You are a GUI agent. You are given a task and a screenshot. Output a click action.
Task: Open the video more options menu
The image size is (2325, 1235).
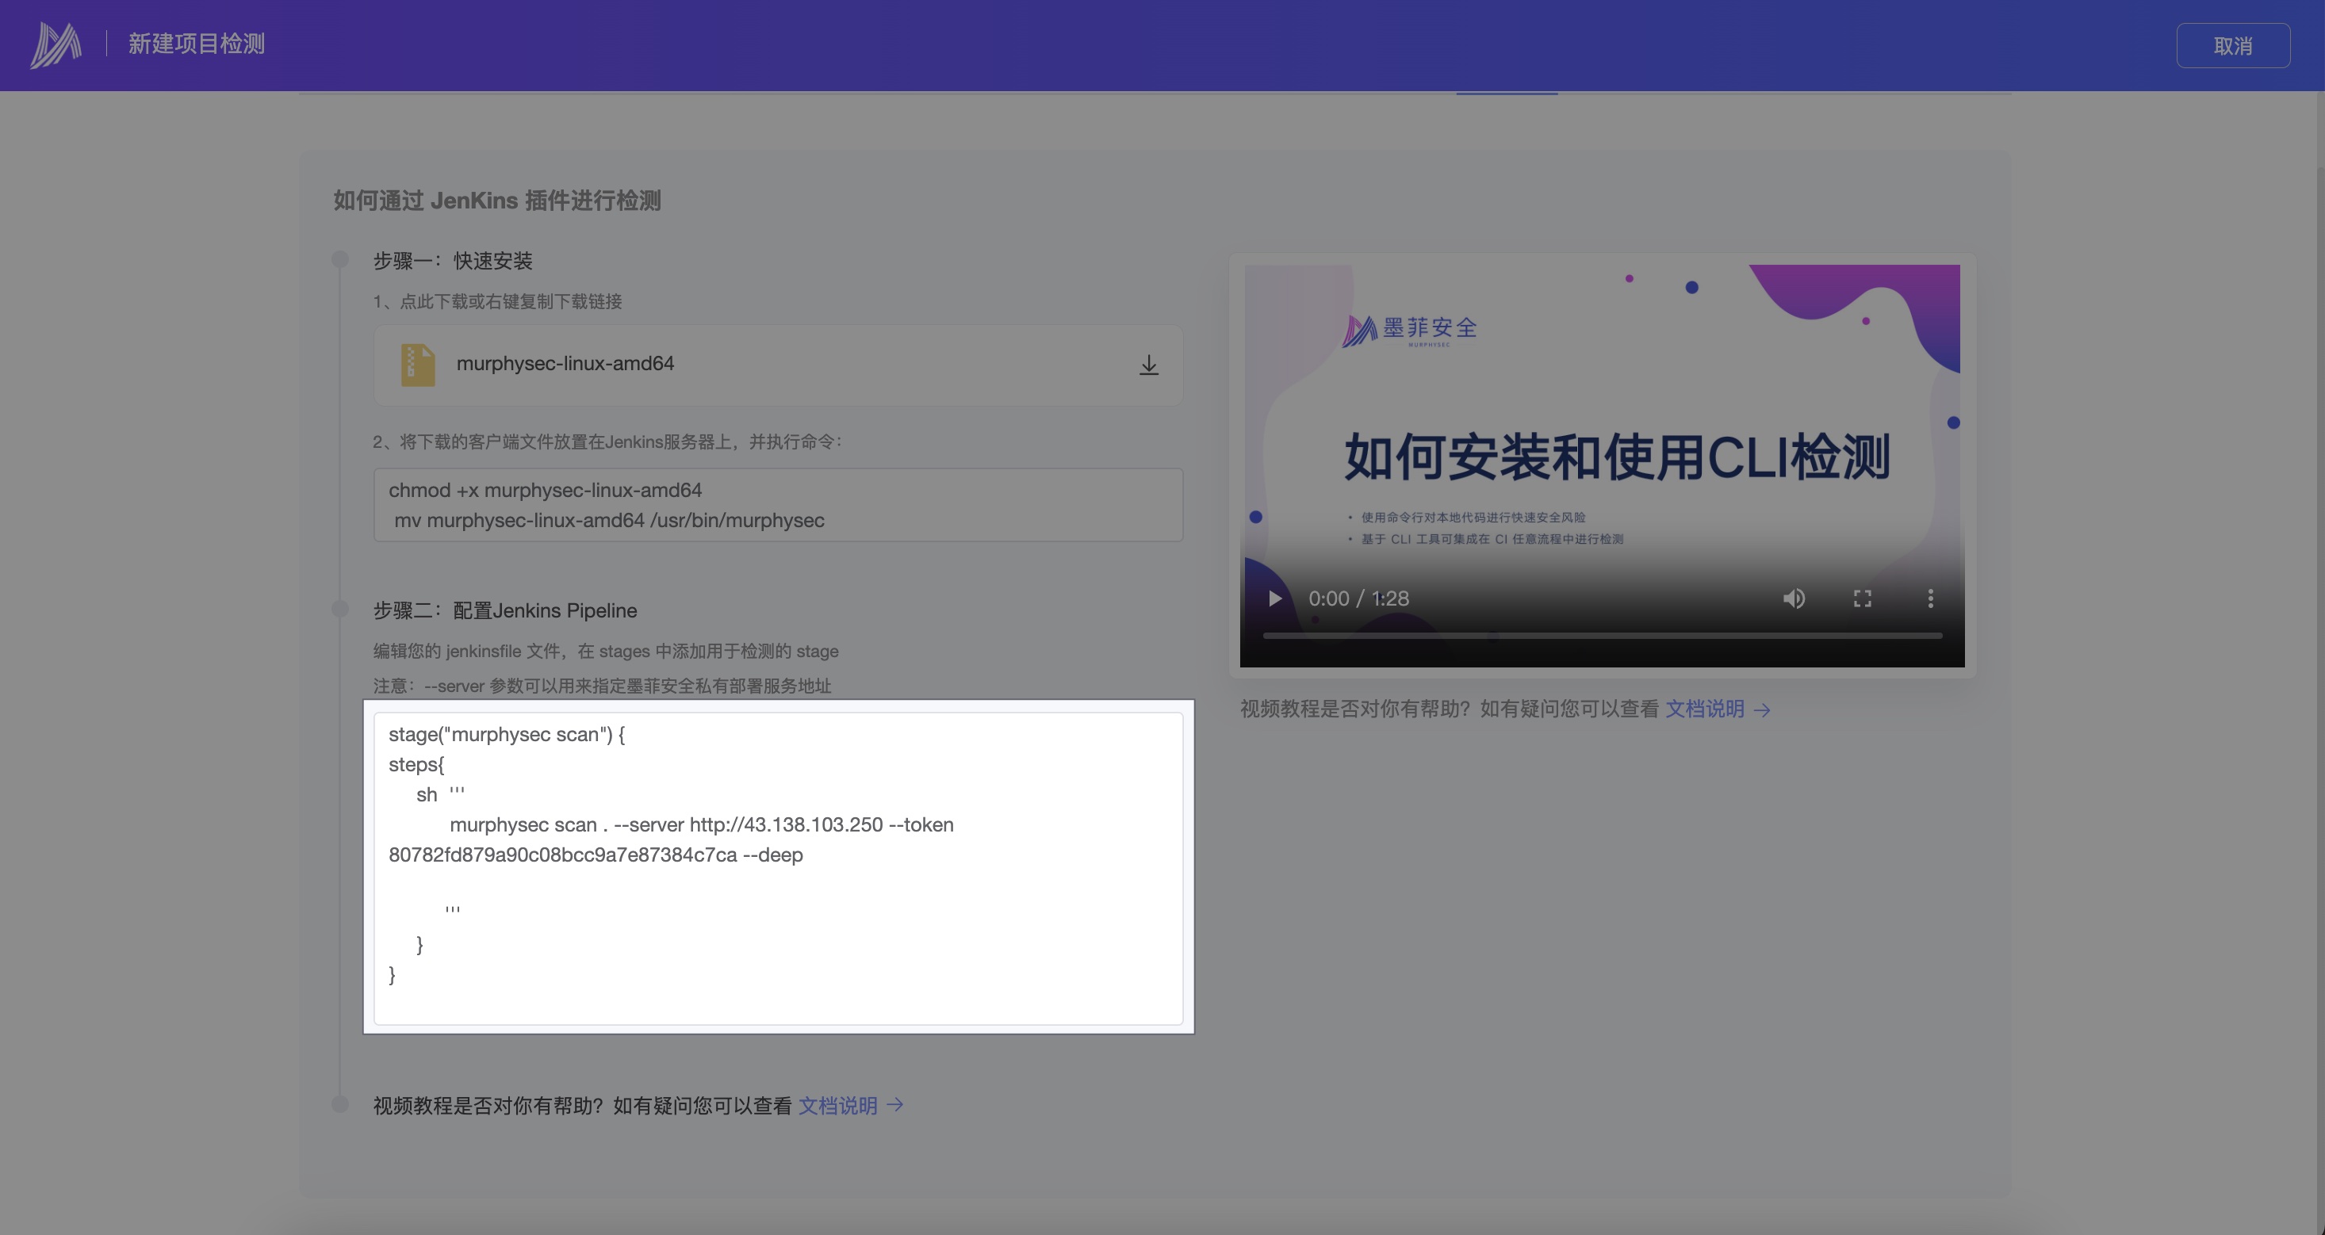pos(1931,598)
